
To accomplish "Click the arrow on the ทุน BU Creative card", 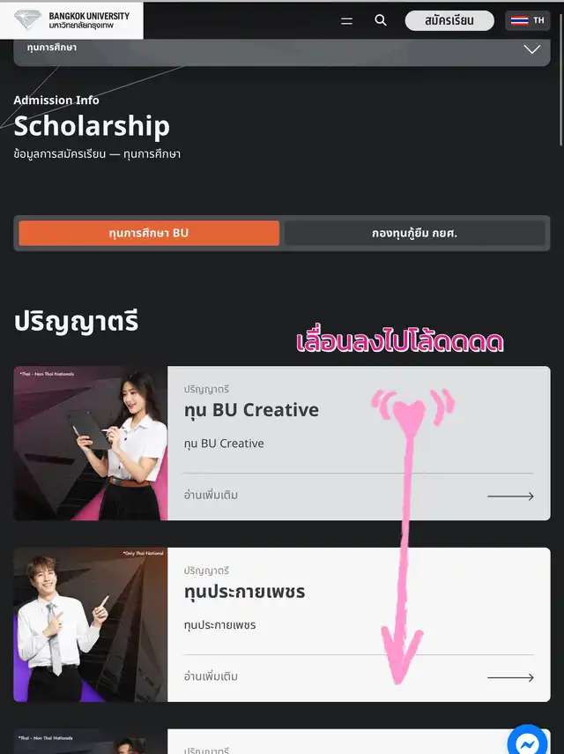I will pyautogui.click(x=510, y=496).
